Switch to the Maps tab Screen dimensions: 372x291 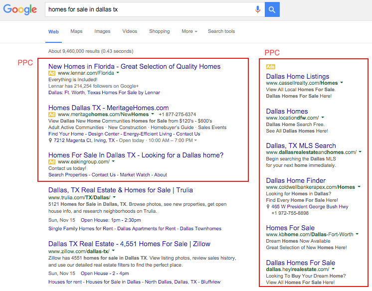point(76,31)
